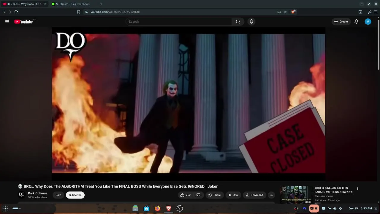Image resolution: width=380 pixels, height=214 pixels.
Task: Start voice search with microphone icon
Action: 251,22
